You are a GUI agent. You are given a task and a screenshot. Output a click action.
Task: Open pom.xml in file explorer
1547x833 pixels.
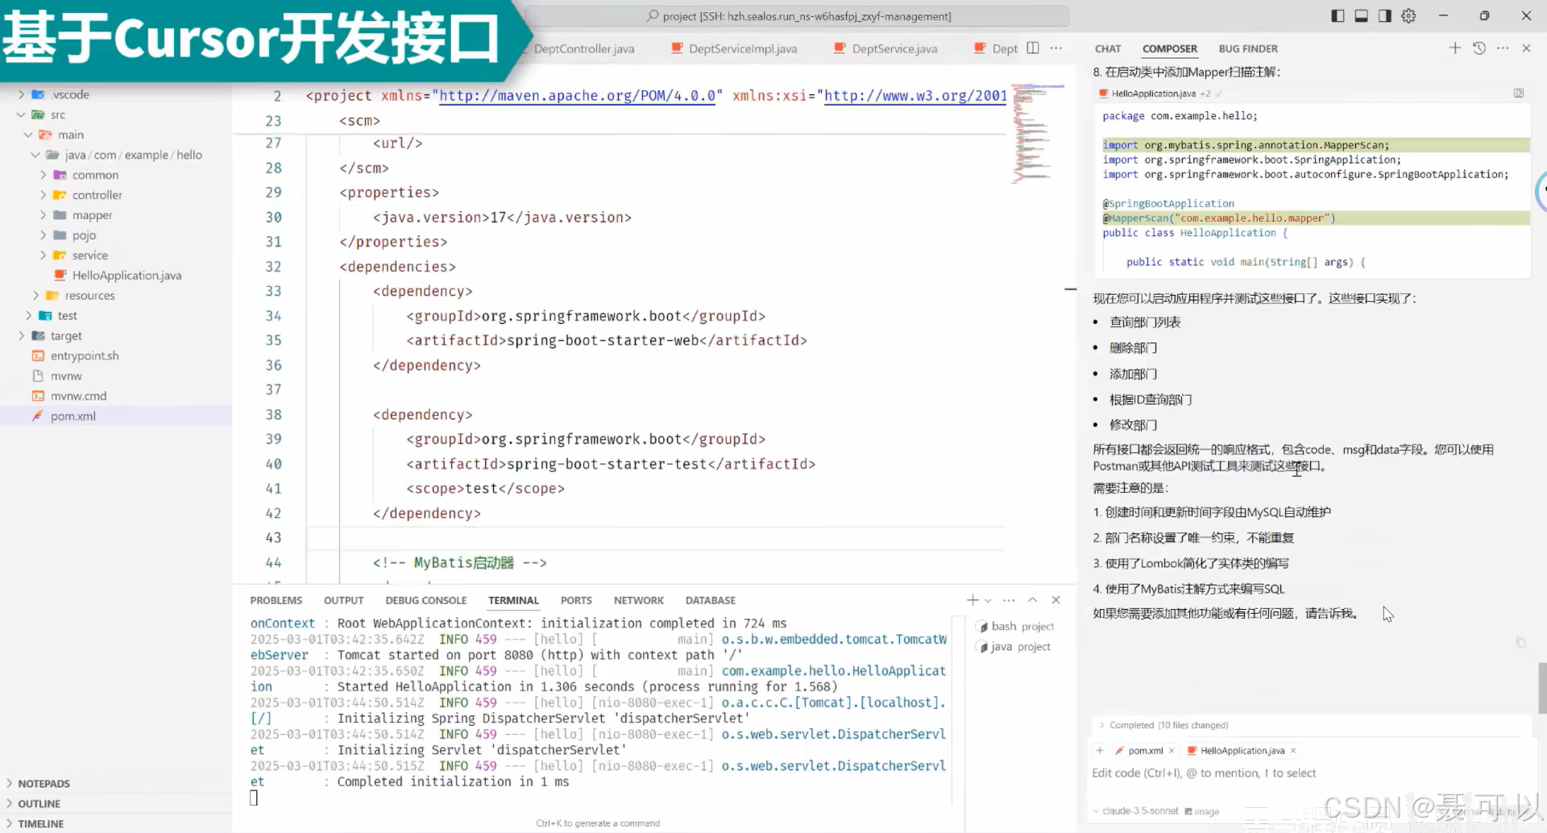[73, 416]
